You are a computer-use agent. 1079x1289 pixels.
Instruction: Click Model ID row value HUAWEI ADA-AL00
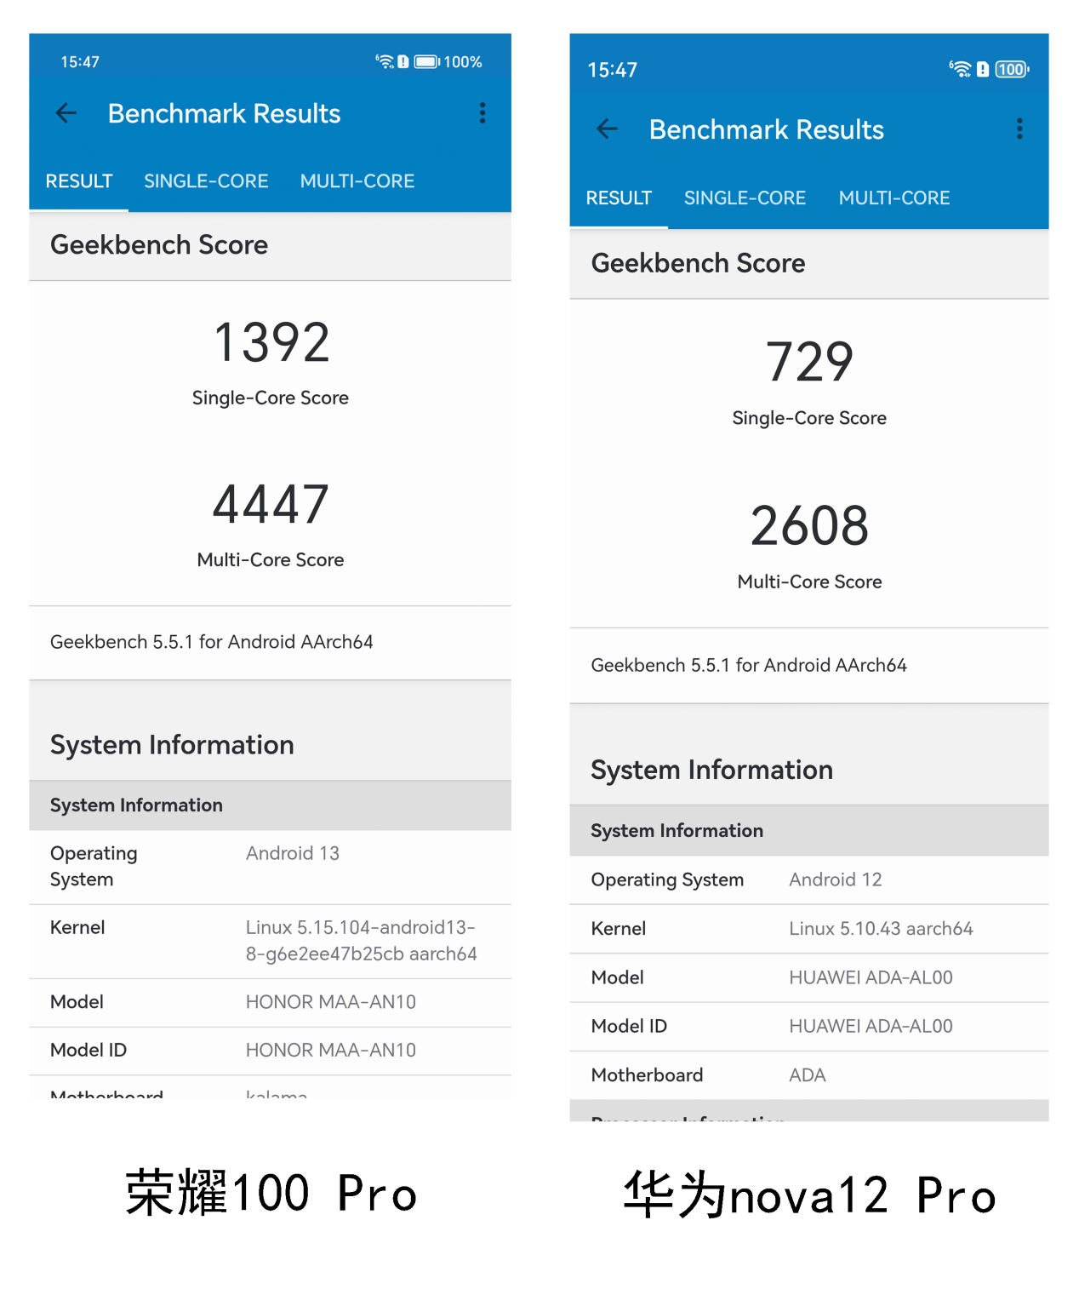pos(871,1026)
